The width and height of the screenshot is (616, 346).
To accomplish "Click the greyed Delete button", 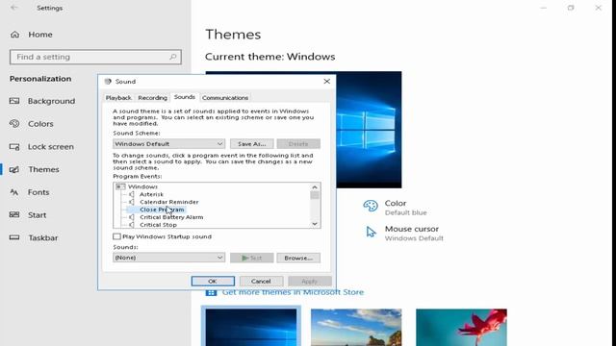I will (x=298, y=144).
